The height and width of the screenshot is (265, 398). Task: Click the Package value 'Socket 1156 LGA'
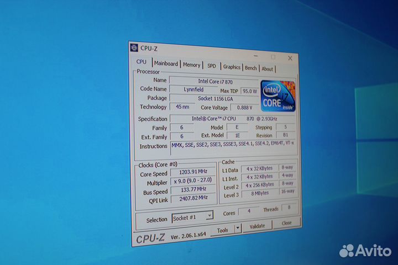pos(215,99)
